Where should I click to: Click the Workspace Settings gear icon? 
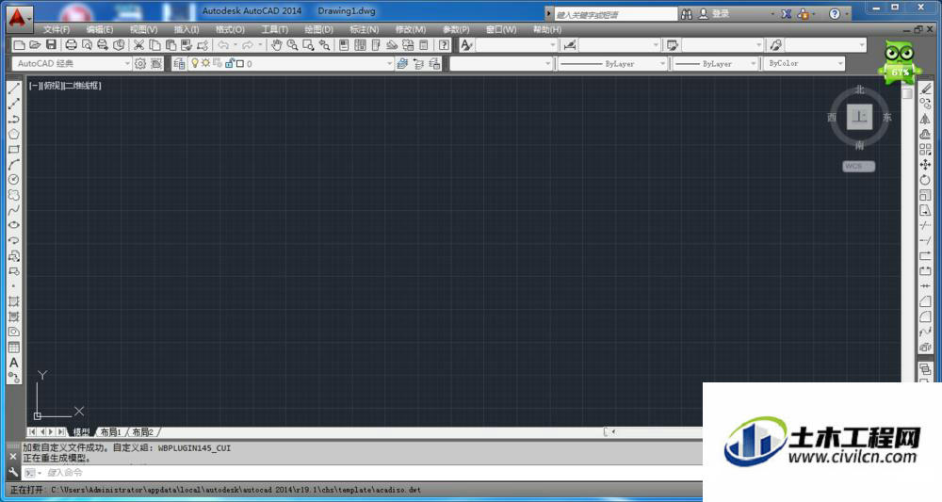(140, 64)
